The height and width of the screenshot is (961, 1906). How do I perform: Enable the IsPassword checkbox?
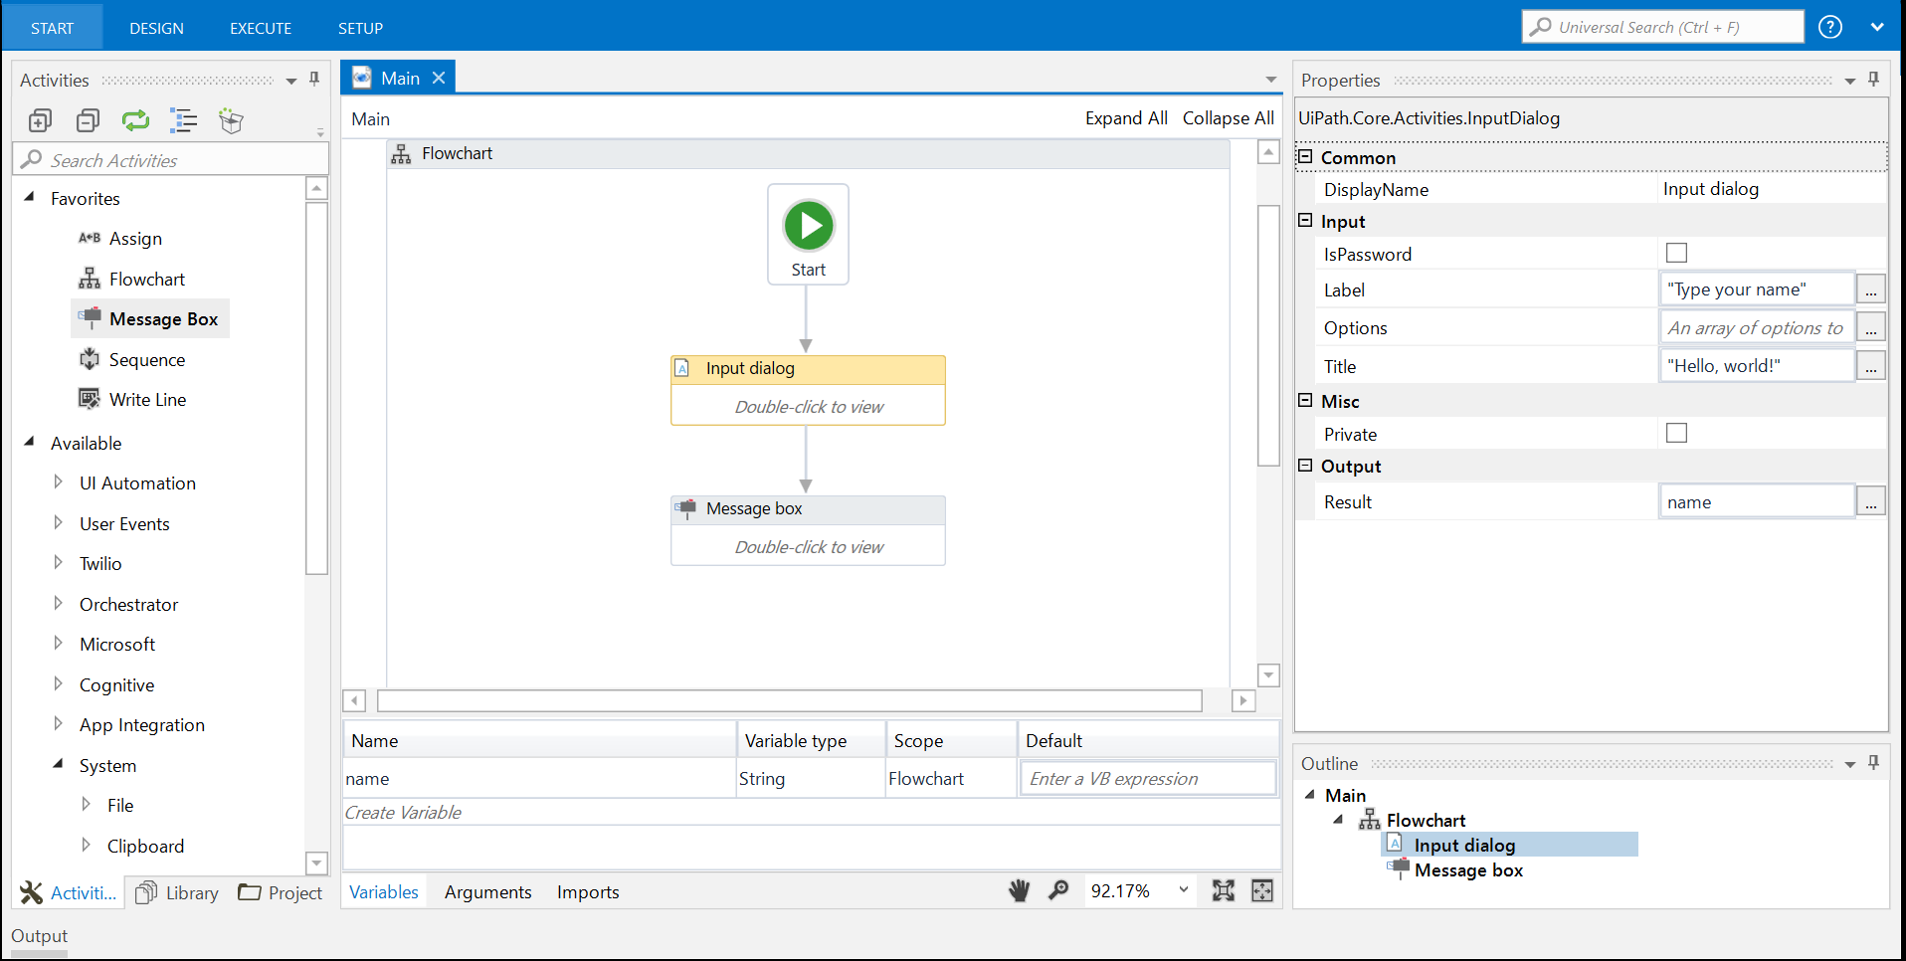pyautogui.click(x=1677, y=254)
